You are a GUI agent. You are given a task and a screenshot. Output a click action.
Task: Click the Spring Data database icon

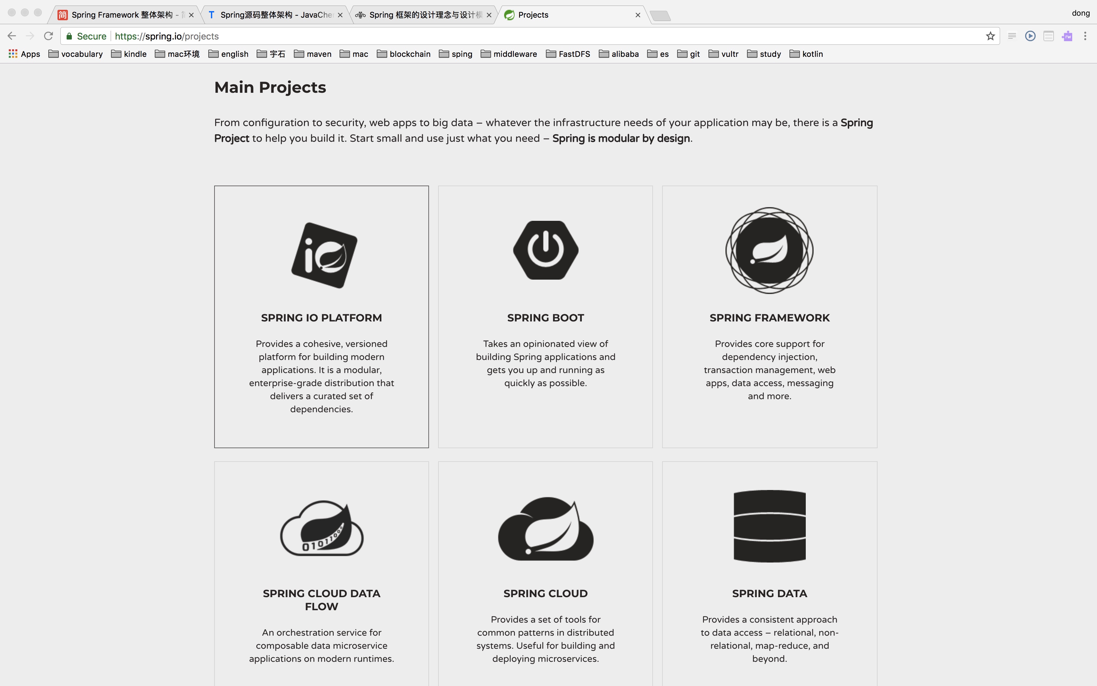(769, 526)
